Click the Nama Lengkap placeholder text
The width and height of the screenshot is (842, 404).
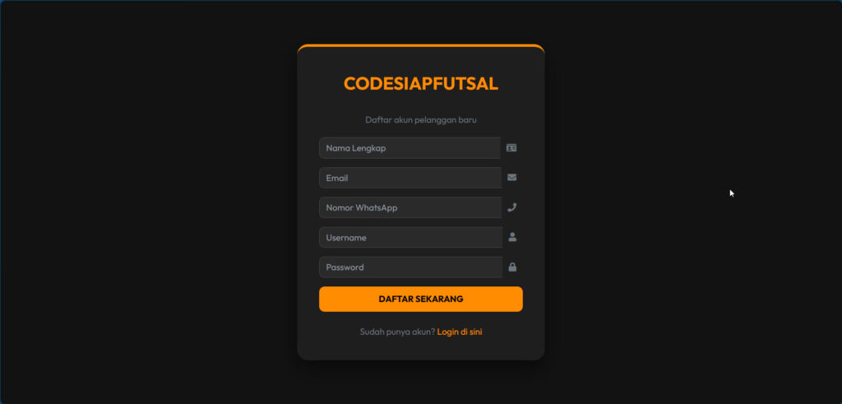point(355,148)
